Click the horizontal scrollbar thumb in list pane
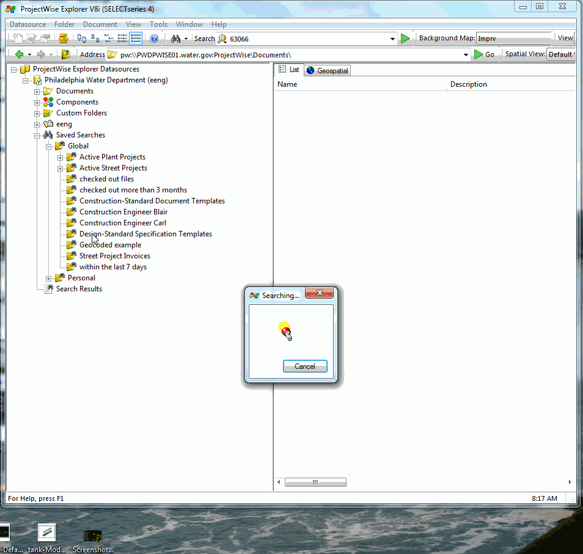Viewport: 583px width, 554px height. coord(315,482)
